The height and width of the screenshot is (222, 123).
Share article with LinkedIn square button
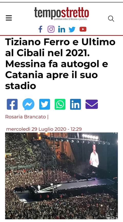pyautogui.click(x=75, y=104)
